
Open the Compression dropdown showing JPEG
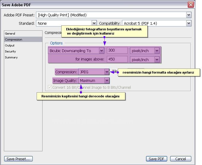(94, 72)
